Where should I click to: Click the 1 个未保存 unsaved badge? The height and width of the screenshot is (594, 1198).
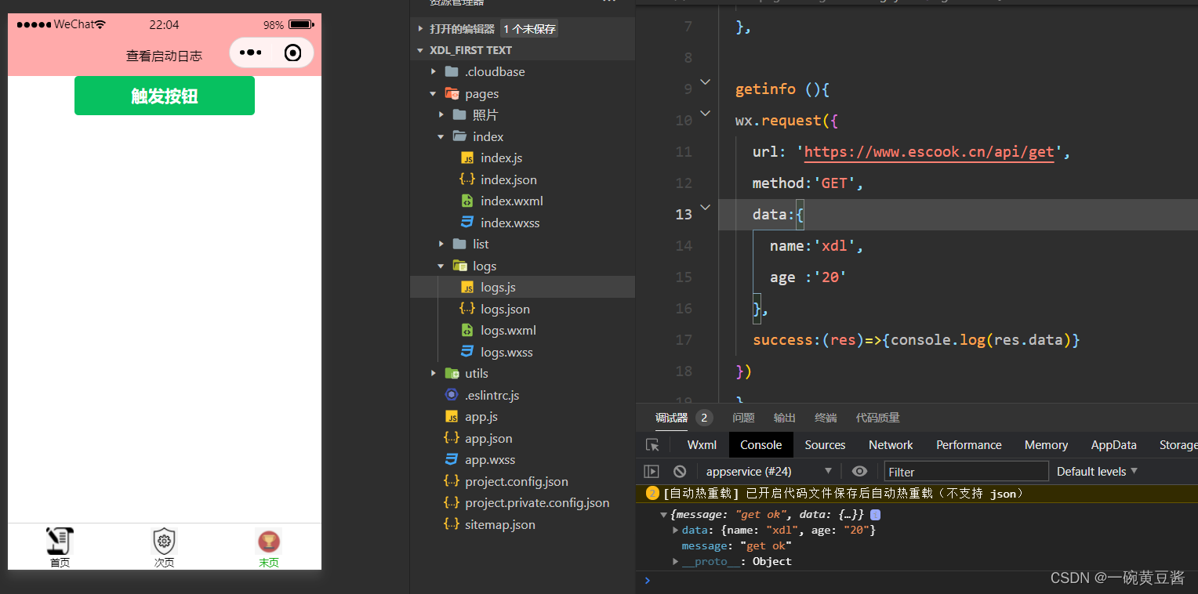pyautogui.click(x=529, y=29)
